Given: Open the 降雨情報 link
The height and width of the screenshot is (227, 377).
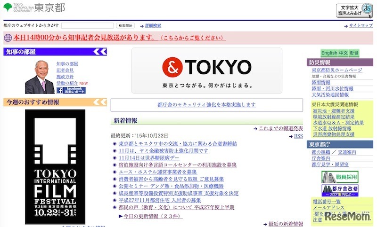Looking at the screenshot, I should coord(321,82).
